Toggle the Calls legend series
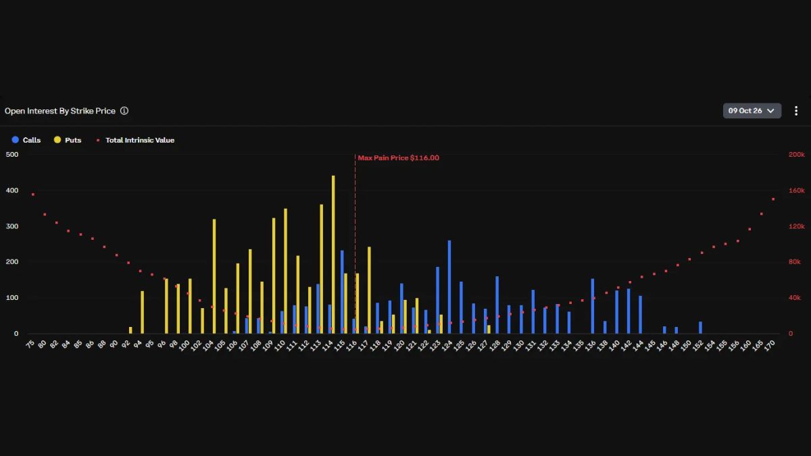811x456 pixels. (x=26, y=140)
